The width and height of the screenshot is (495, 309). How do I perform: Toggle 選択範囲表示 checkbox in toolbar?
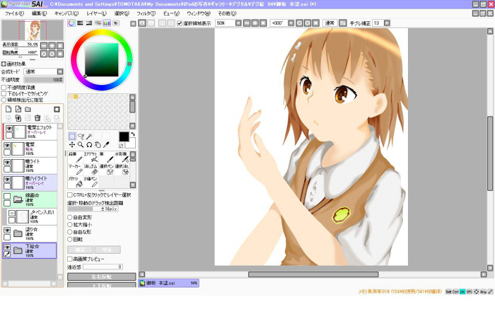(x=180, y=23)
